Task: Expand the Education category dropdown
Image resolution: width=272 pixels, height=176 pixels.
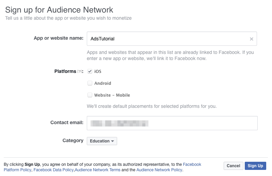Action: pos(102,141)
